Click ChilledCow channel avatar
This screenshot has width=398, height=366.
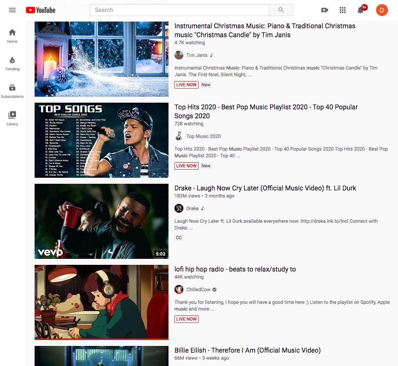(179, 289)
